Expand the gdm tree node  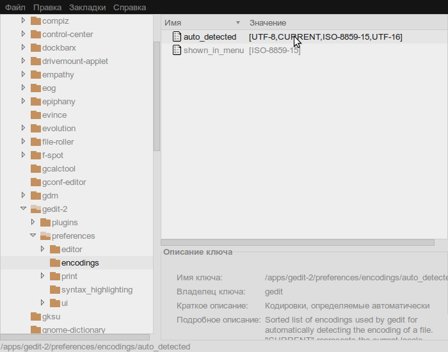coord(24,195)
